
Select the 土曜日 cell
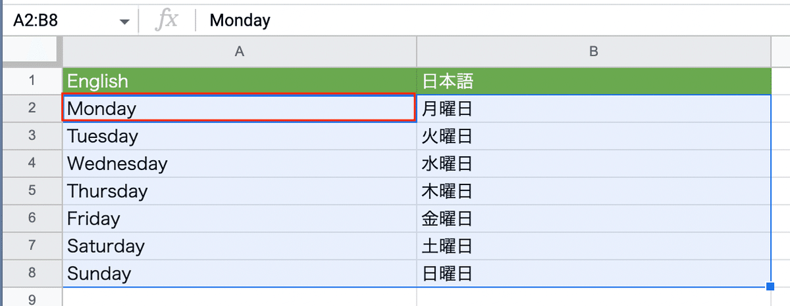[x=594, y=246]
